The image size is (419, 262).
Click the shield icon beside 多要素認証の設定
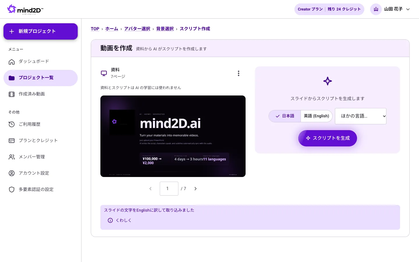(x=12, y=190)
